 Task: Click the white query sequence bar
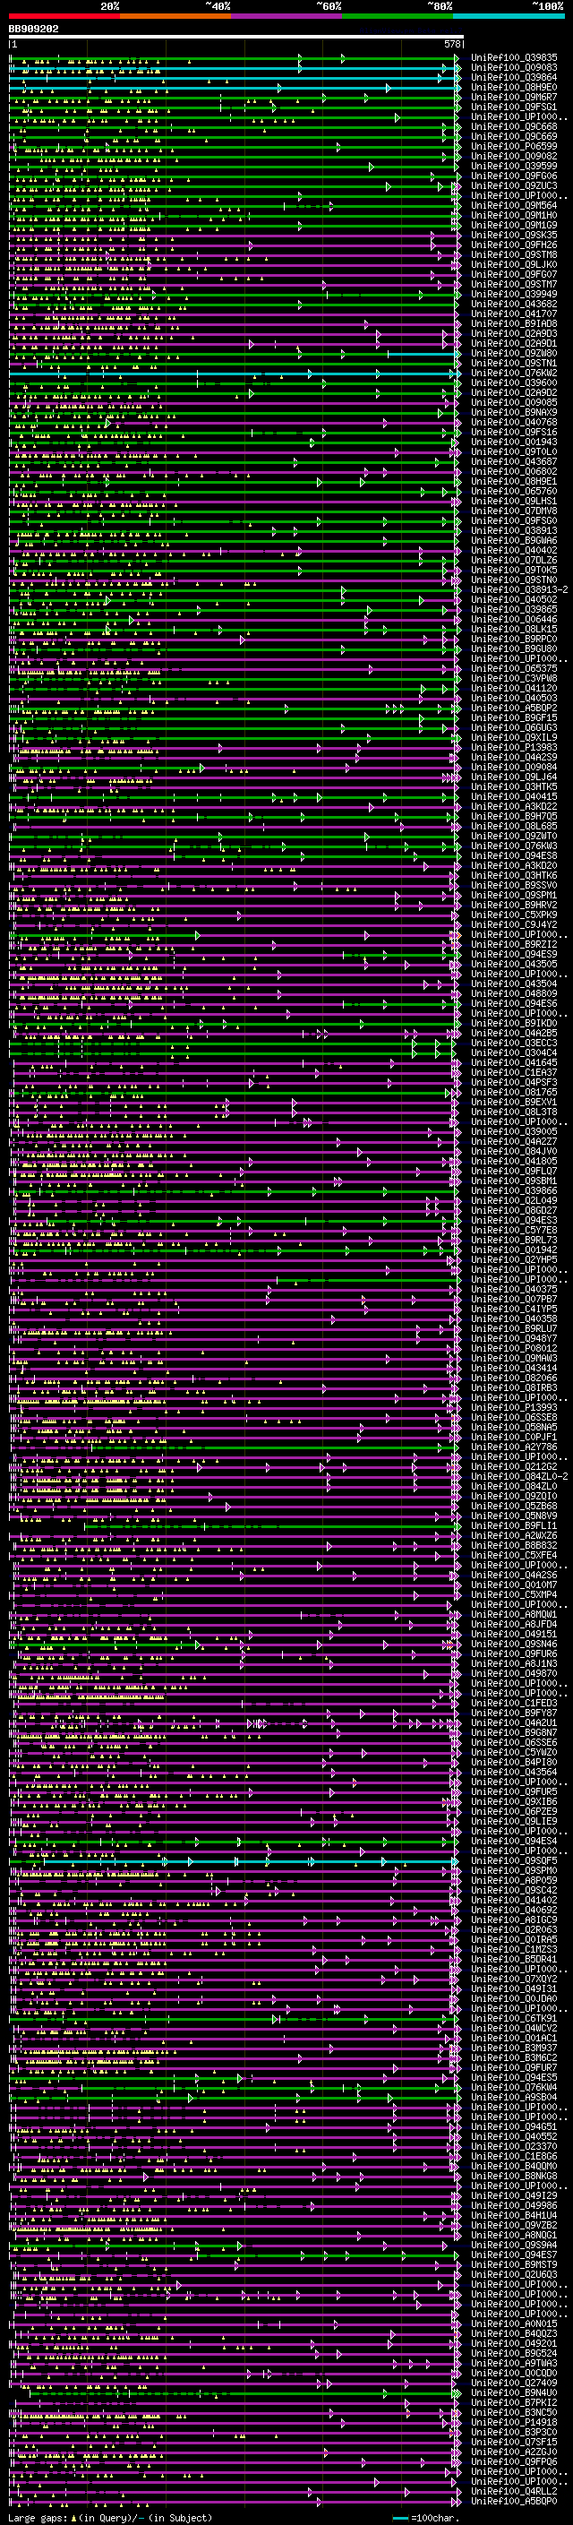point(236,38)
